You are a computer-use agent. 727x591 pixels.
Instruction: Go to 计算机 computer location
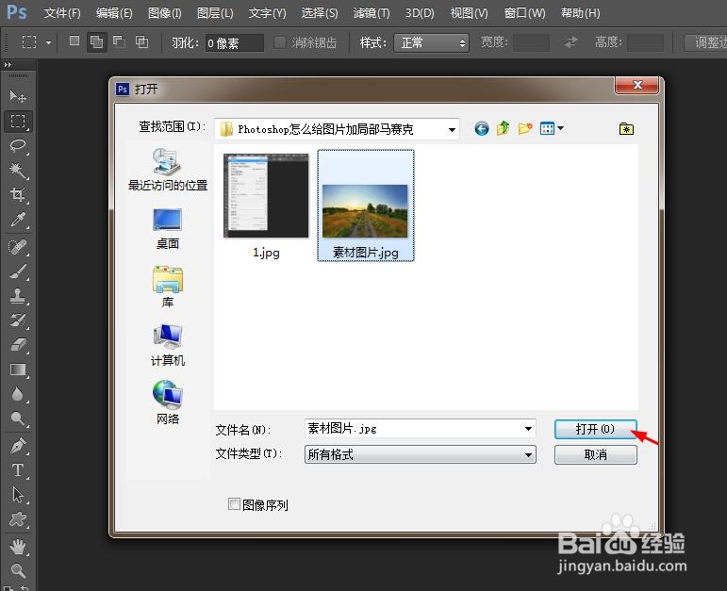point(168,346)
